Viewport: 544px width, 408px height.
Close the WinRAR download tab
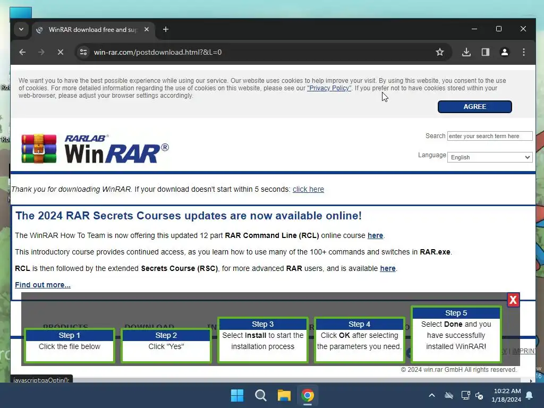pyautogui.click(x=147, y=30)
